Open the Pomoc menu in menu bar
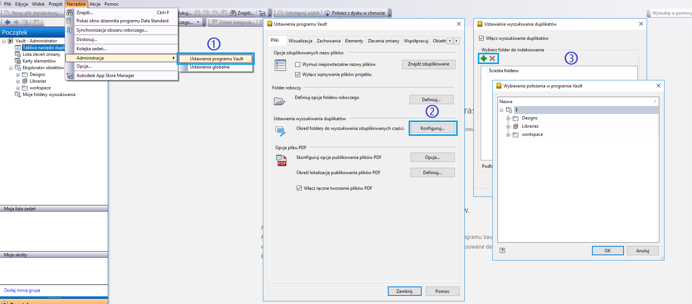 click(x=112, y=4)
